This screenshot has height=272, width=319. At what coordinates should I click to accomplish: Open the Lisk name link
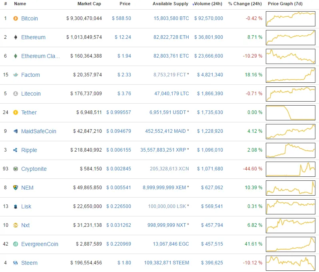tap(26, 206)
